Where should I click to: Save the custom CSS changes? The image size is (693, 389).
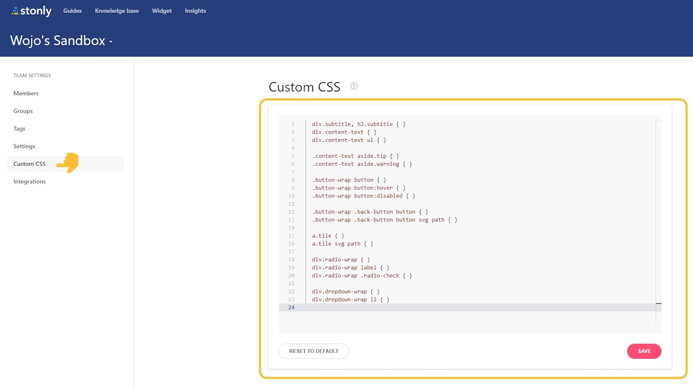[x=644, y=351]
